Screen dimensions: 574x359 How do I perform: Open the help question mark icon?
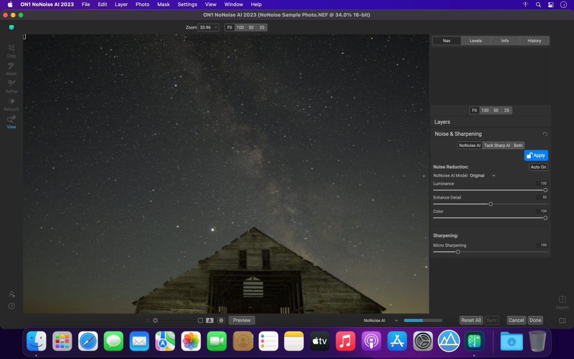click(11, 306)
